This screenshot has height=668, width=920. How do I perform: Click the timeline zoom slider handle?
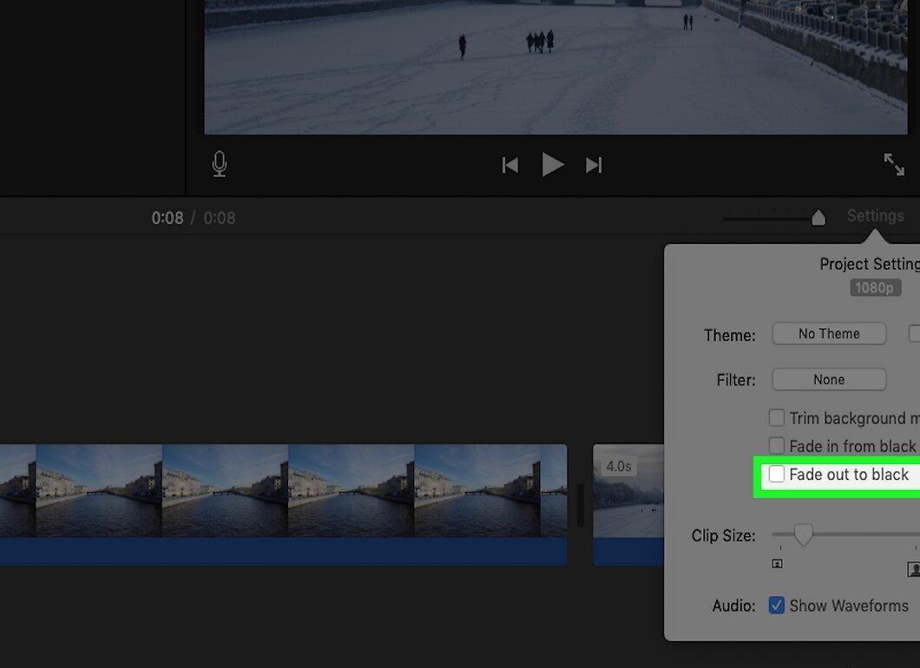pyautogui.click(x=818, y=218)
